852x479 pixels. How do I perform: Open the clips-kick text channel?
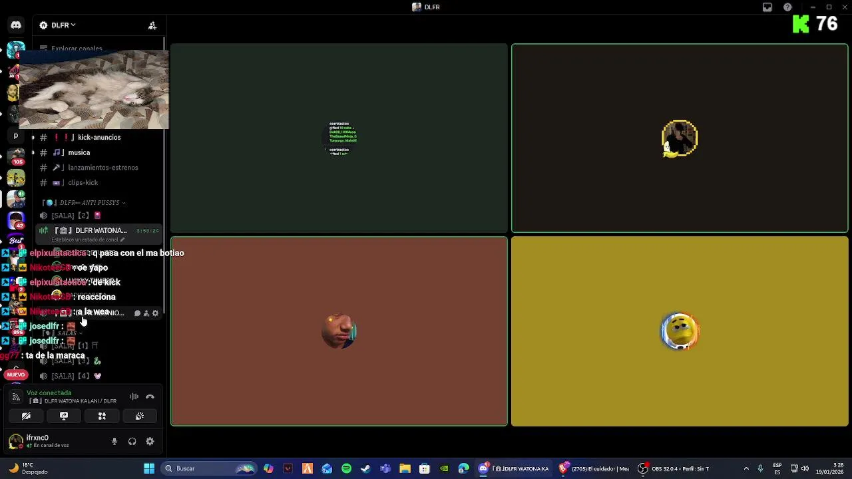pyautogui.click(x=98, y=183)
